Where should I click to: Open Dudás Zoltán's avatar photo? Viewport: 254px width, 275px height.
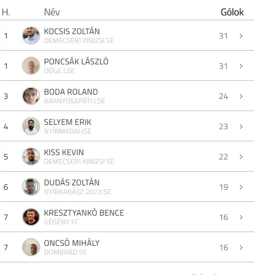31,186
